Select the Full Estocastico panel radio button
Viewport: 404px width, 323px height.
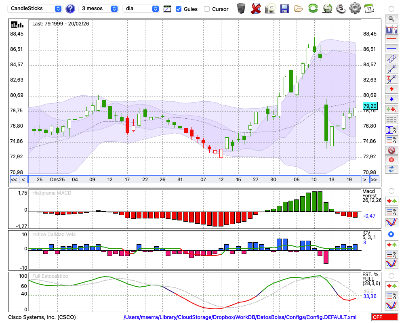pyautogui.click(x=391, y=275)
